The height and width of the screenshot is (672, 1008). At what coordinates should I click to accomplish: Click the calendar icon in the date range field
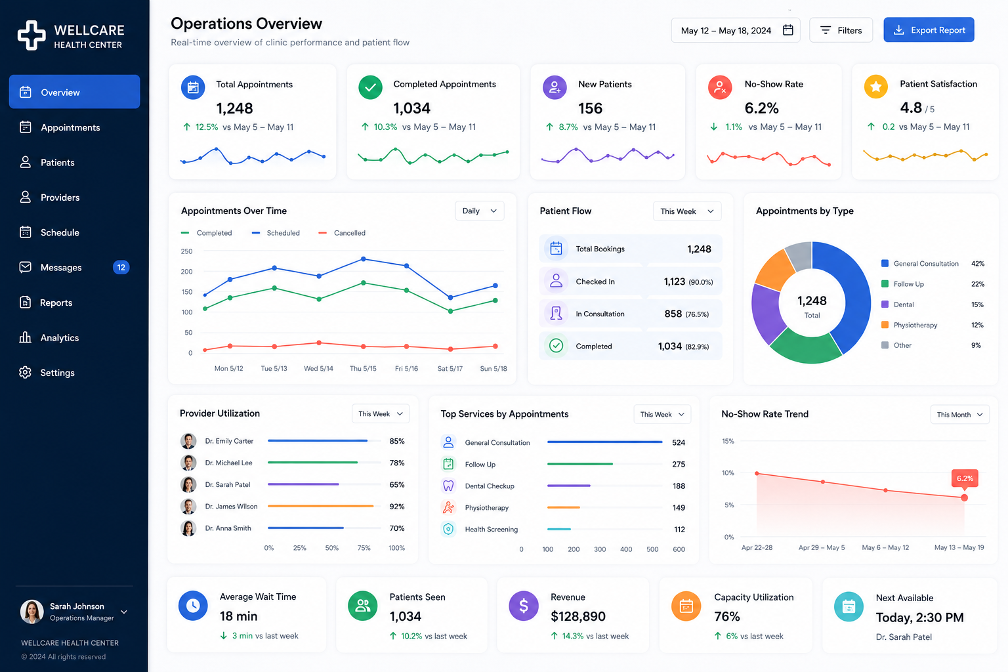click(788, 30)
